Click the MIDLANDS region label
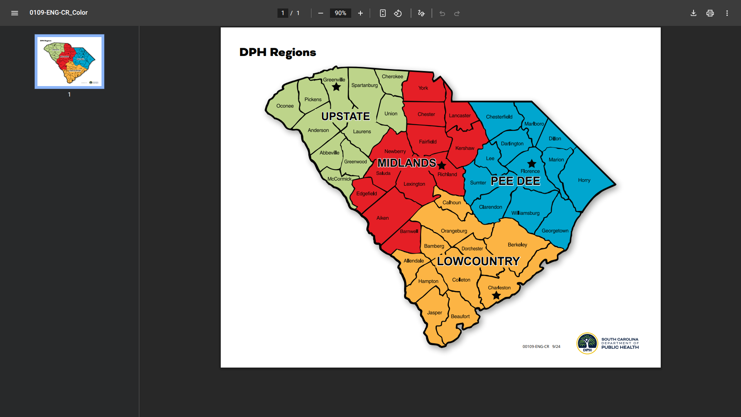The width and height of the screenshot is (741, 417). tap(407, 163)
